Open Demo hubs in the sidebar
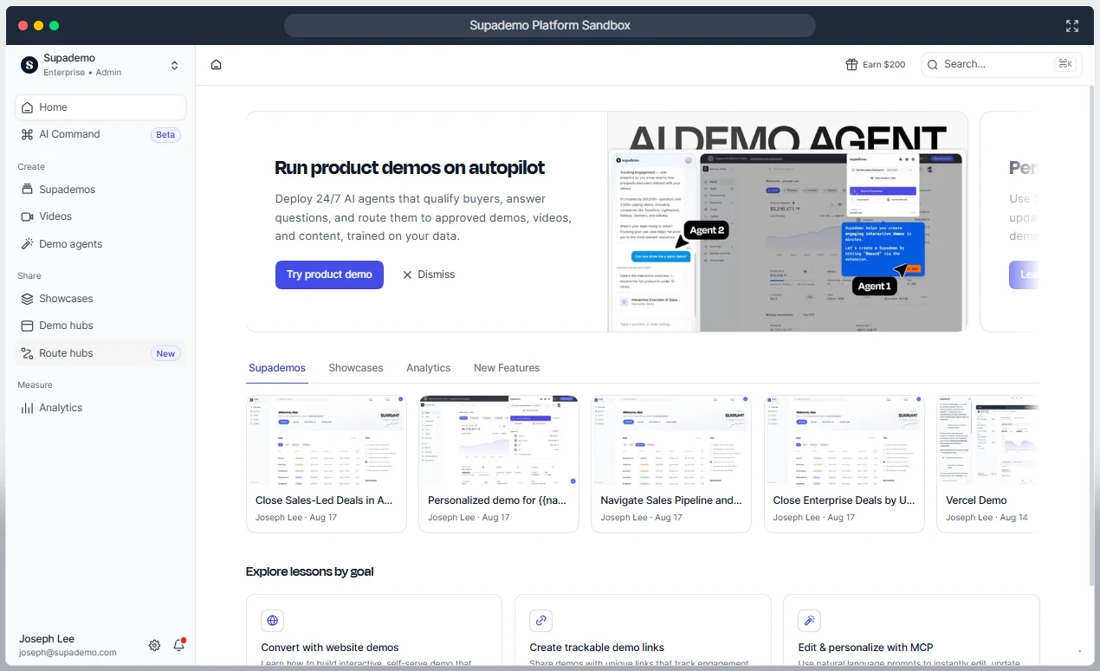This screenshot has width=1100, height=671. coord(100,326)
